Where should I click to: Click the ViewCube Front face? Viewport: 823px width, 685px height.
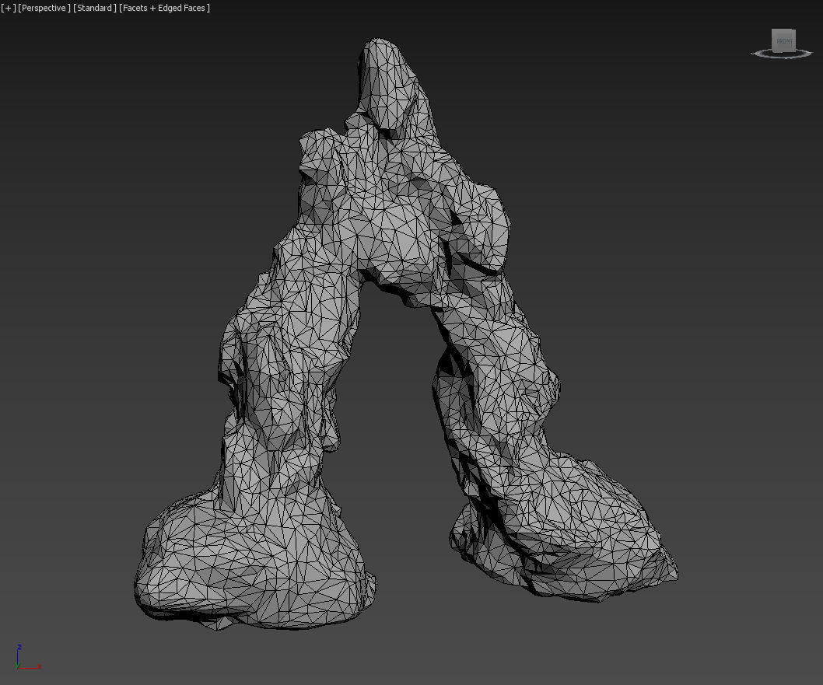(783, 40)
